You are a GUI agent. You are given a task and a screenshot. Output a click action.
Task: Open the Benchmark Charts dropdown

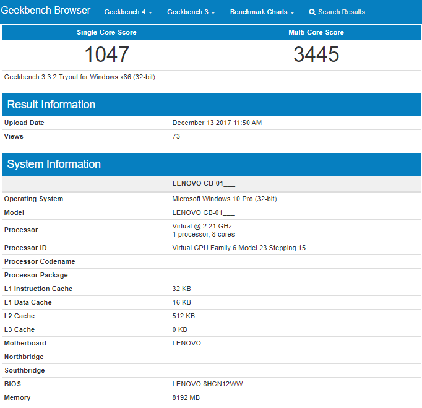point(262,12)
